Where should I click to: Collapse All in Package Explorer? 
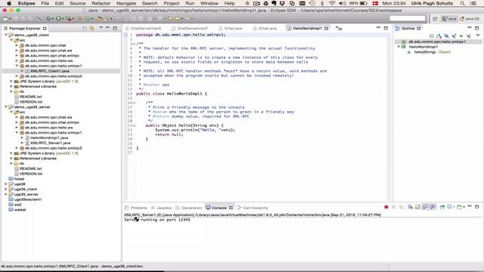tap(85, 28)
